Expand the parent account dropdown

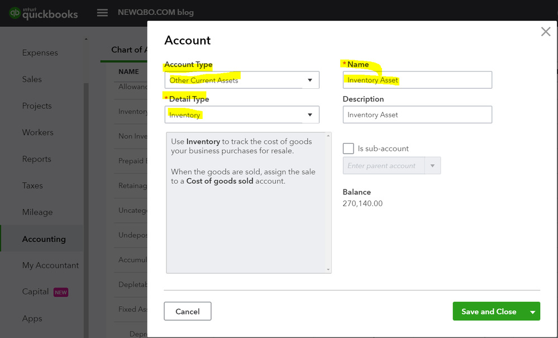(x=432, y=166)
